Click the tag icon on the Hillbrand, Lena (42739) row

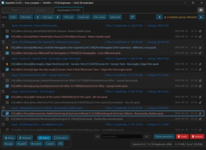click(x=200, y=48)
